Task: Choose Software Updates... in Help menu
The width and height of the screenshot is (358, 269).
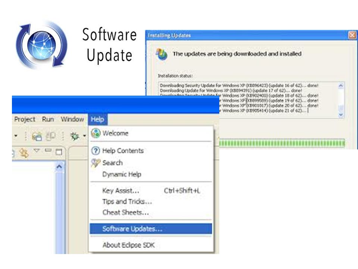Action: (x=151, y=229)
